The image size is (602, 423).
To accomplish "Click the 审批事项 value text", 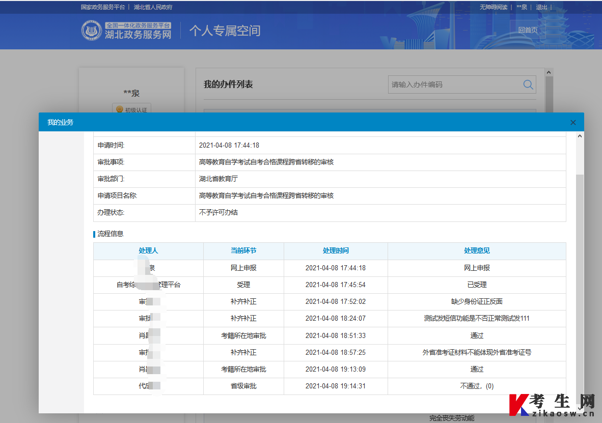I will point(266,162).
